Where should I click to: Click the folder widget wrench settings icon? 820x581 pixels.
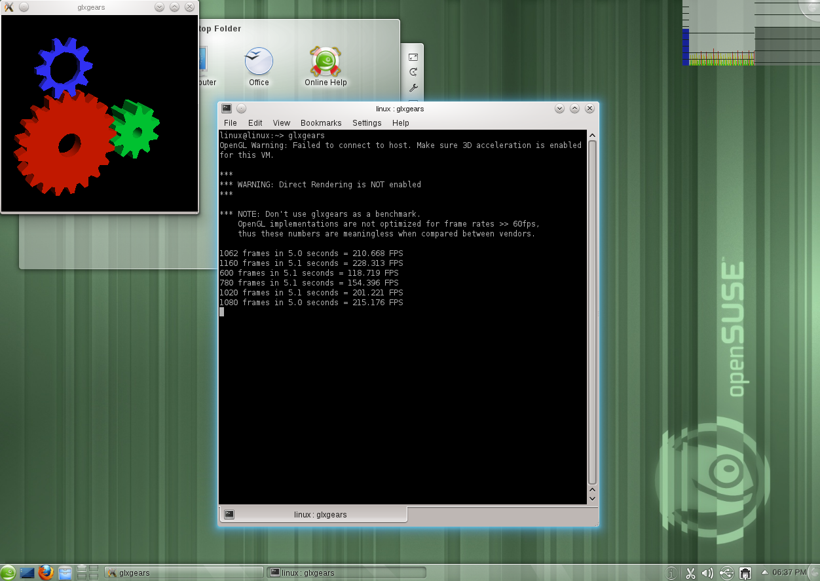click(413, 88)
